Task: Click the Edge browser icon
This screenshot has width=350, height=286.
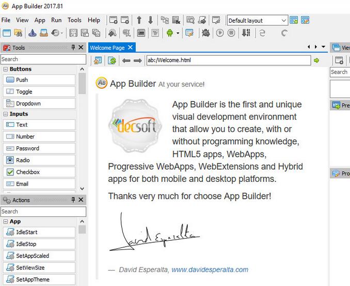Action: point(262,33)
